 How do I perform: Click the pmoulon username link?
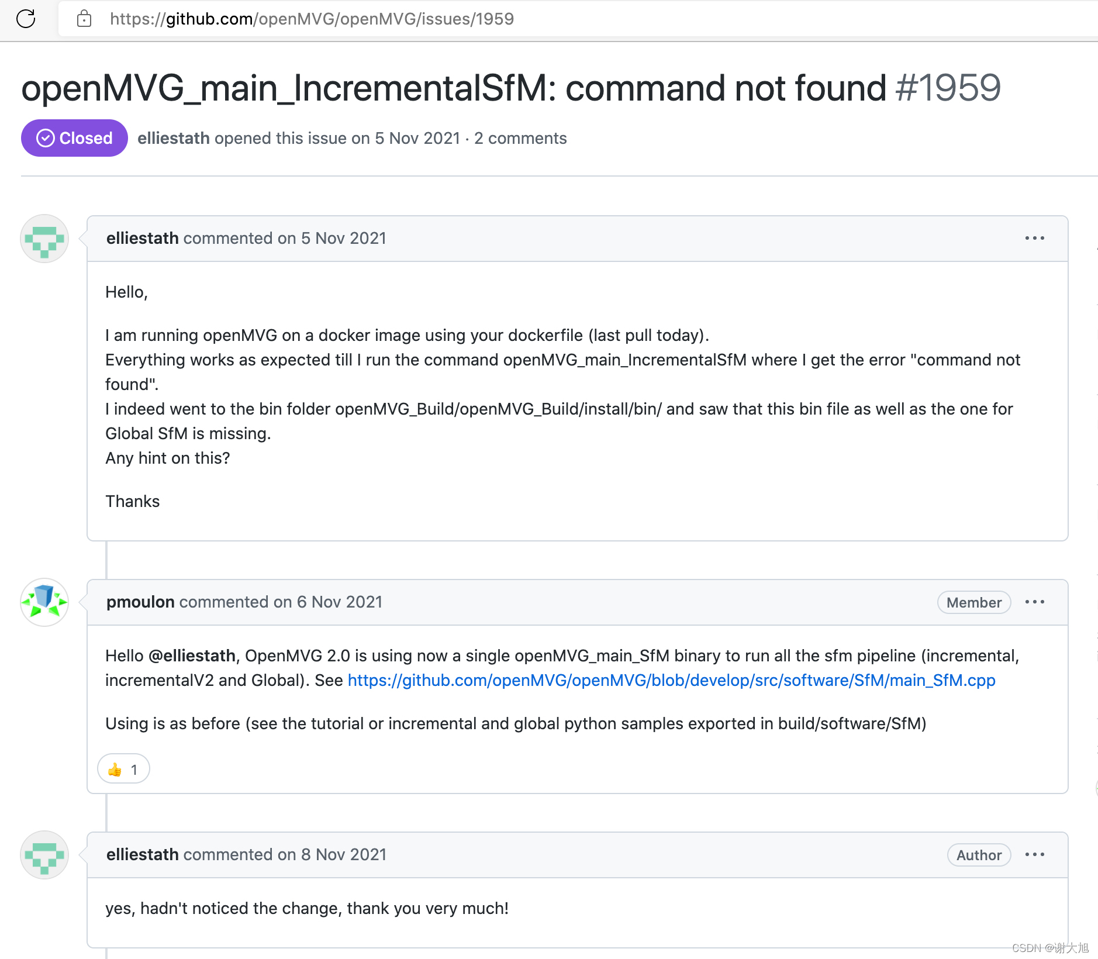click(x=140, y=602)
